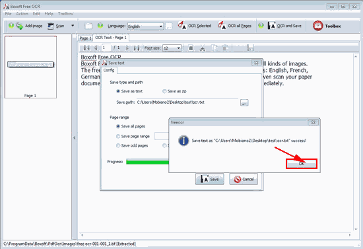The width and height of the screenshot is (363, 249).
Task: Open the dropdown arrow next to Scan
Action: coord(73,26)
